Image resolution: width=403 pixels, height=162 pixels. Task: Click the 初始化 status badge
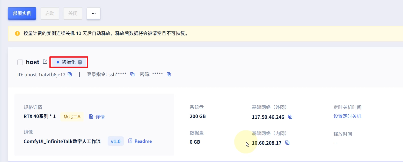(x=68, y=62)
